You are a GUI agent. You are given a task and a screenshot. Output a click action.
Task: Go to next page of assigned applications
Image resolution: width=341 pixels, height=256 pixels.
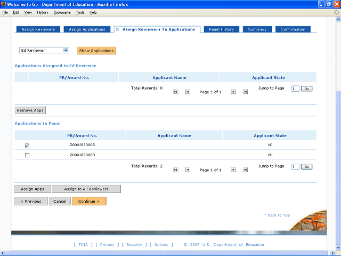point(233,92)
